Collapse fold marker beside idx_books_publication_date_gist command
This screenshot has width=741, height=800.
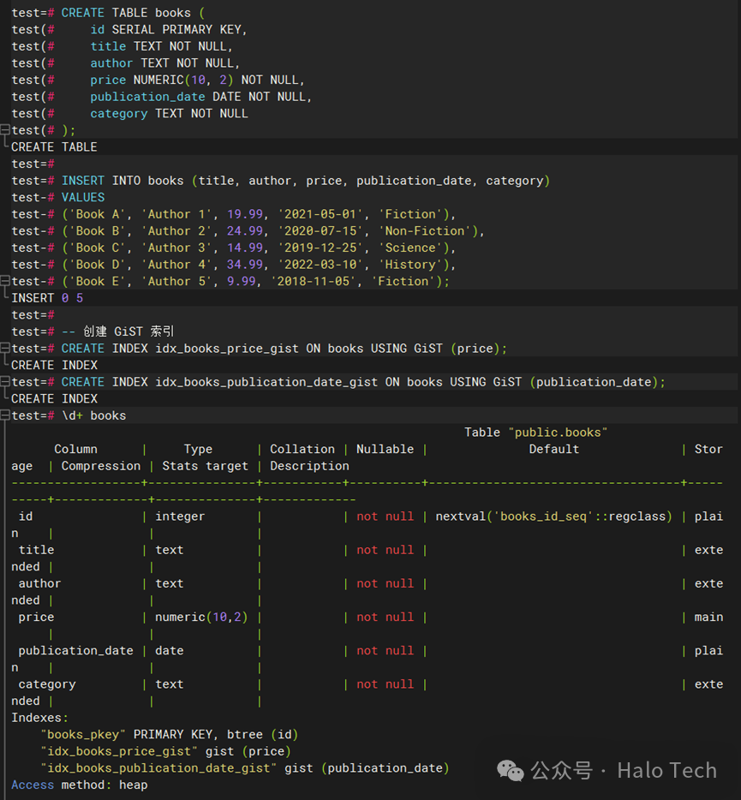pos(5,382)
